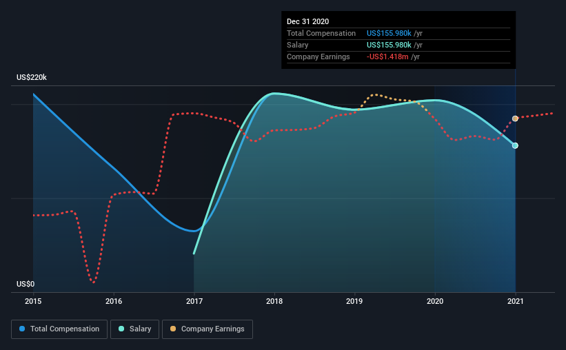Click the 2021 x-axis label

pos(516,301)
